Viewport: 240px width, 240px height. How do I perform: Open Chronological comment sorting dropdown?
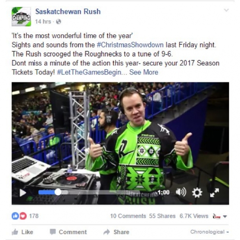point(209,232)
